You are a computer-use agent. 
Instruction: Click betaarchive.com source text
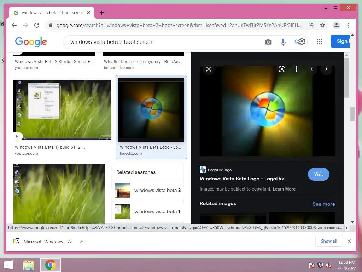[x=119, y=68]
